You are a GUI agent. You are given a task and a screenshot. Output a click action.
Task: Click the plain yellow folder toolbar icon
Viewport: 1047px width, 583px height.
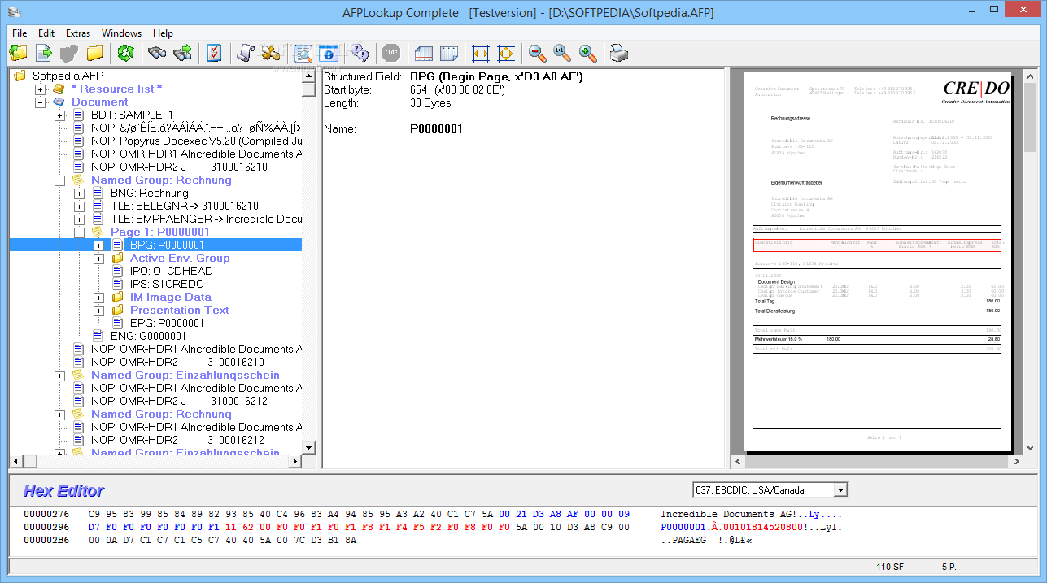tap(95, 54)
